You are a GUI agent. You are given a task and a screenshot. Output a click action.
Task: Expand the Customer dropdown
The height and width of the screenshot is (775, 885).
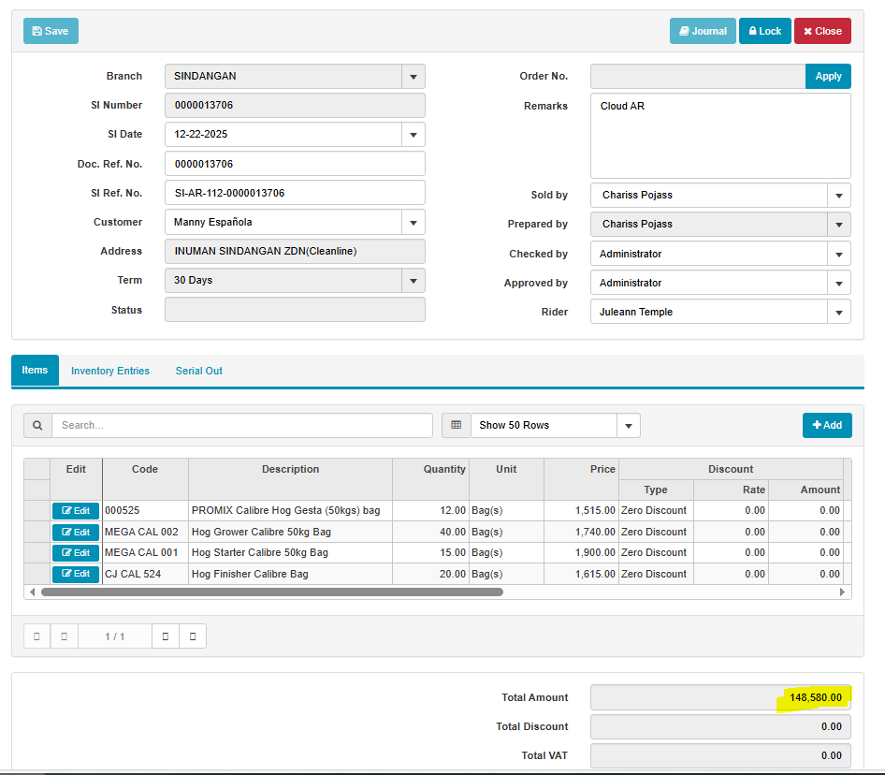(413, 223)
